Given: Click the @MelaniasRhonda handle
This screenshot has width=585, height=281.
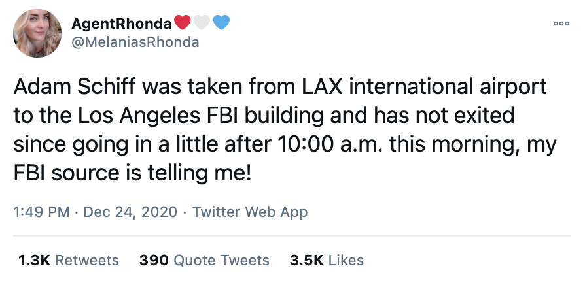Looking at the screenshot, I should point(135,42).
